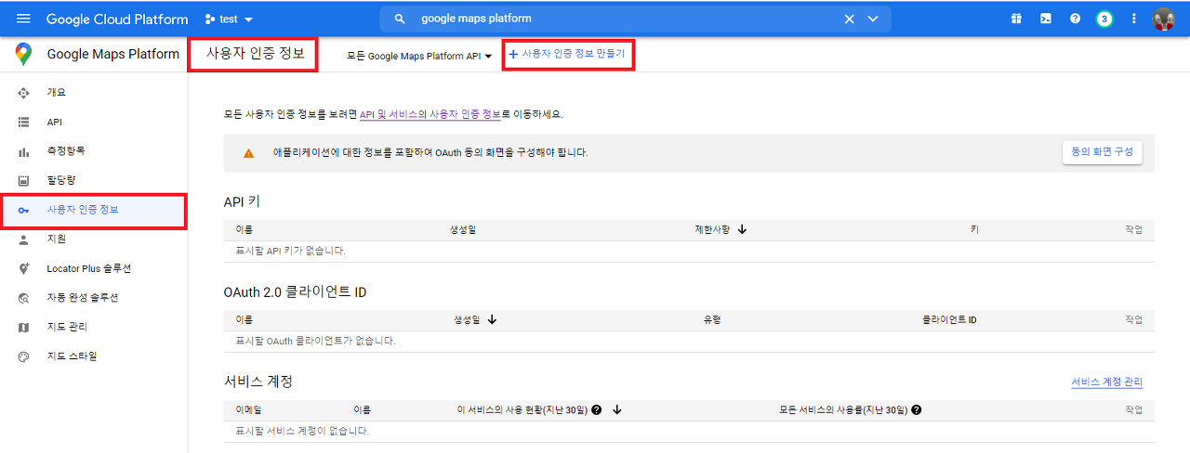1190x453 pixels.
Task: Click the Google Cloud Platform logo text
Action: 116,19
